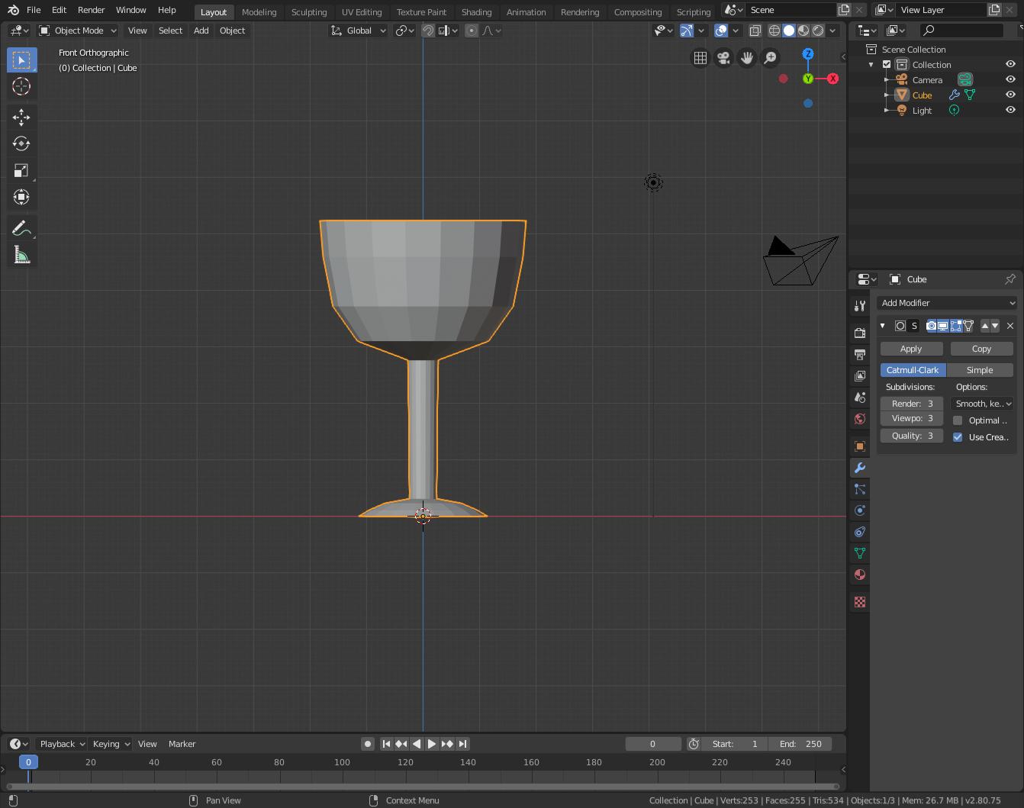The image size is (1024, 808).
Task: Click the Viewport subdivisions value field
Action: tap(912, 418)
